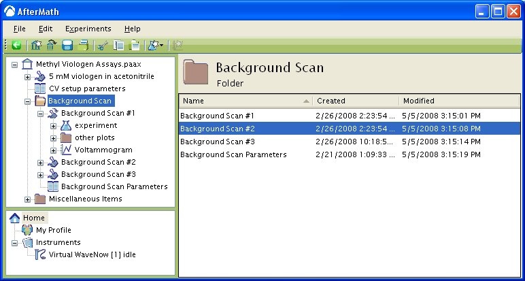The width and height of the screenshot is (525, 281).
Task: Click the Background Scan #1 study icon in tree
Action: (x=52, y=113)
